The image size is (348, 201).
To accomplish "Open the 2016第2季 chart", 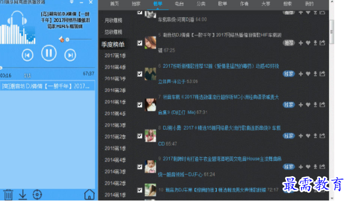I will (x=115, y=90).
